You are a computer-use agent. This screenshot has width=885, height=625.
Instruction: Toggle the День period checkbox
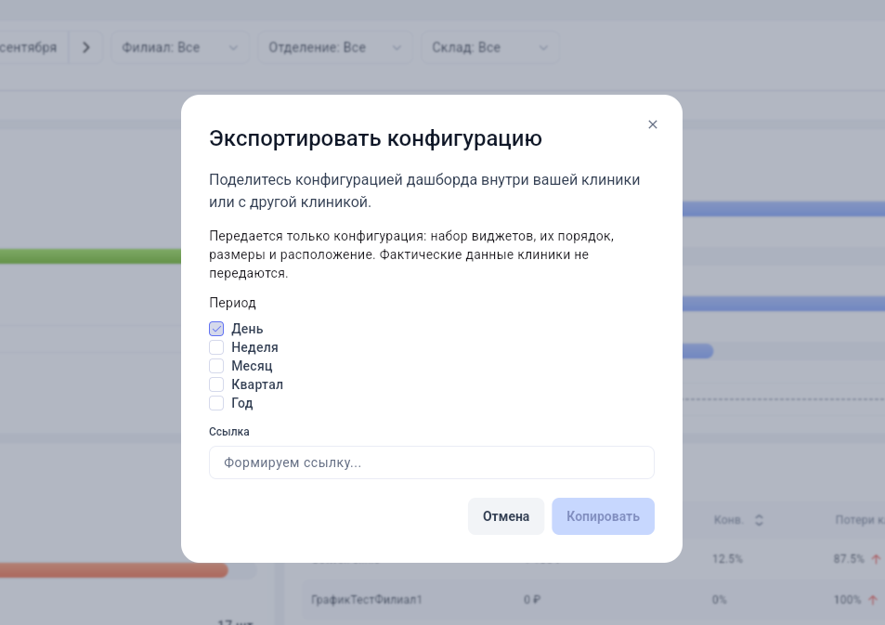[216, 329]
